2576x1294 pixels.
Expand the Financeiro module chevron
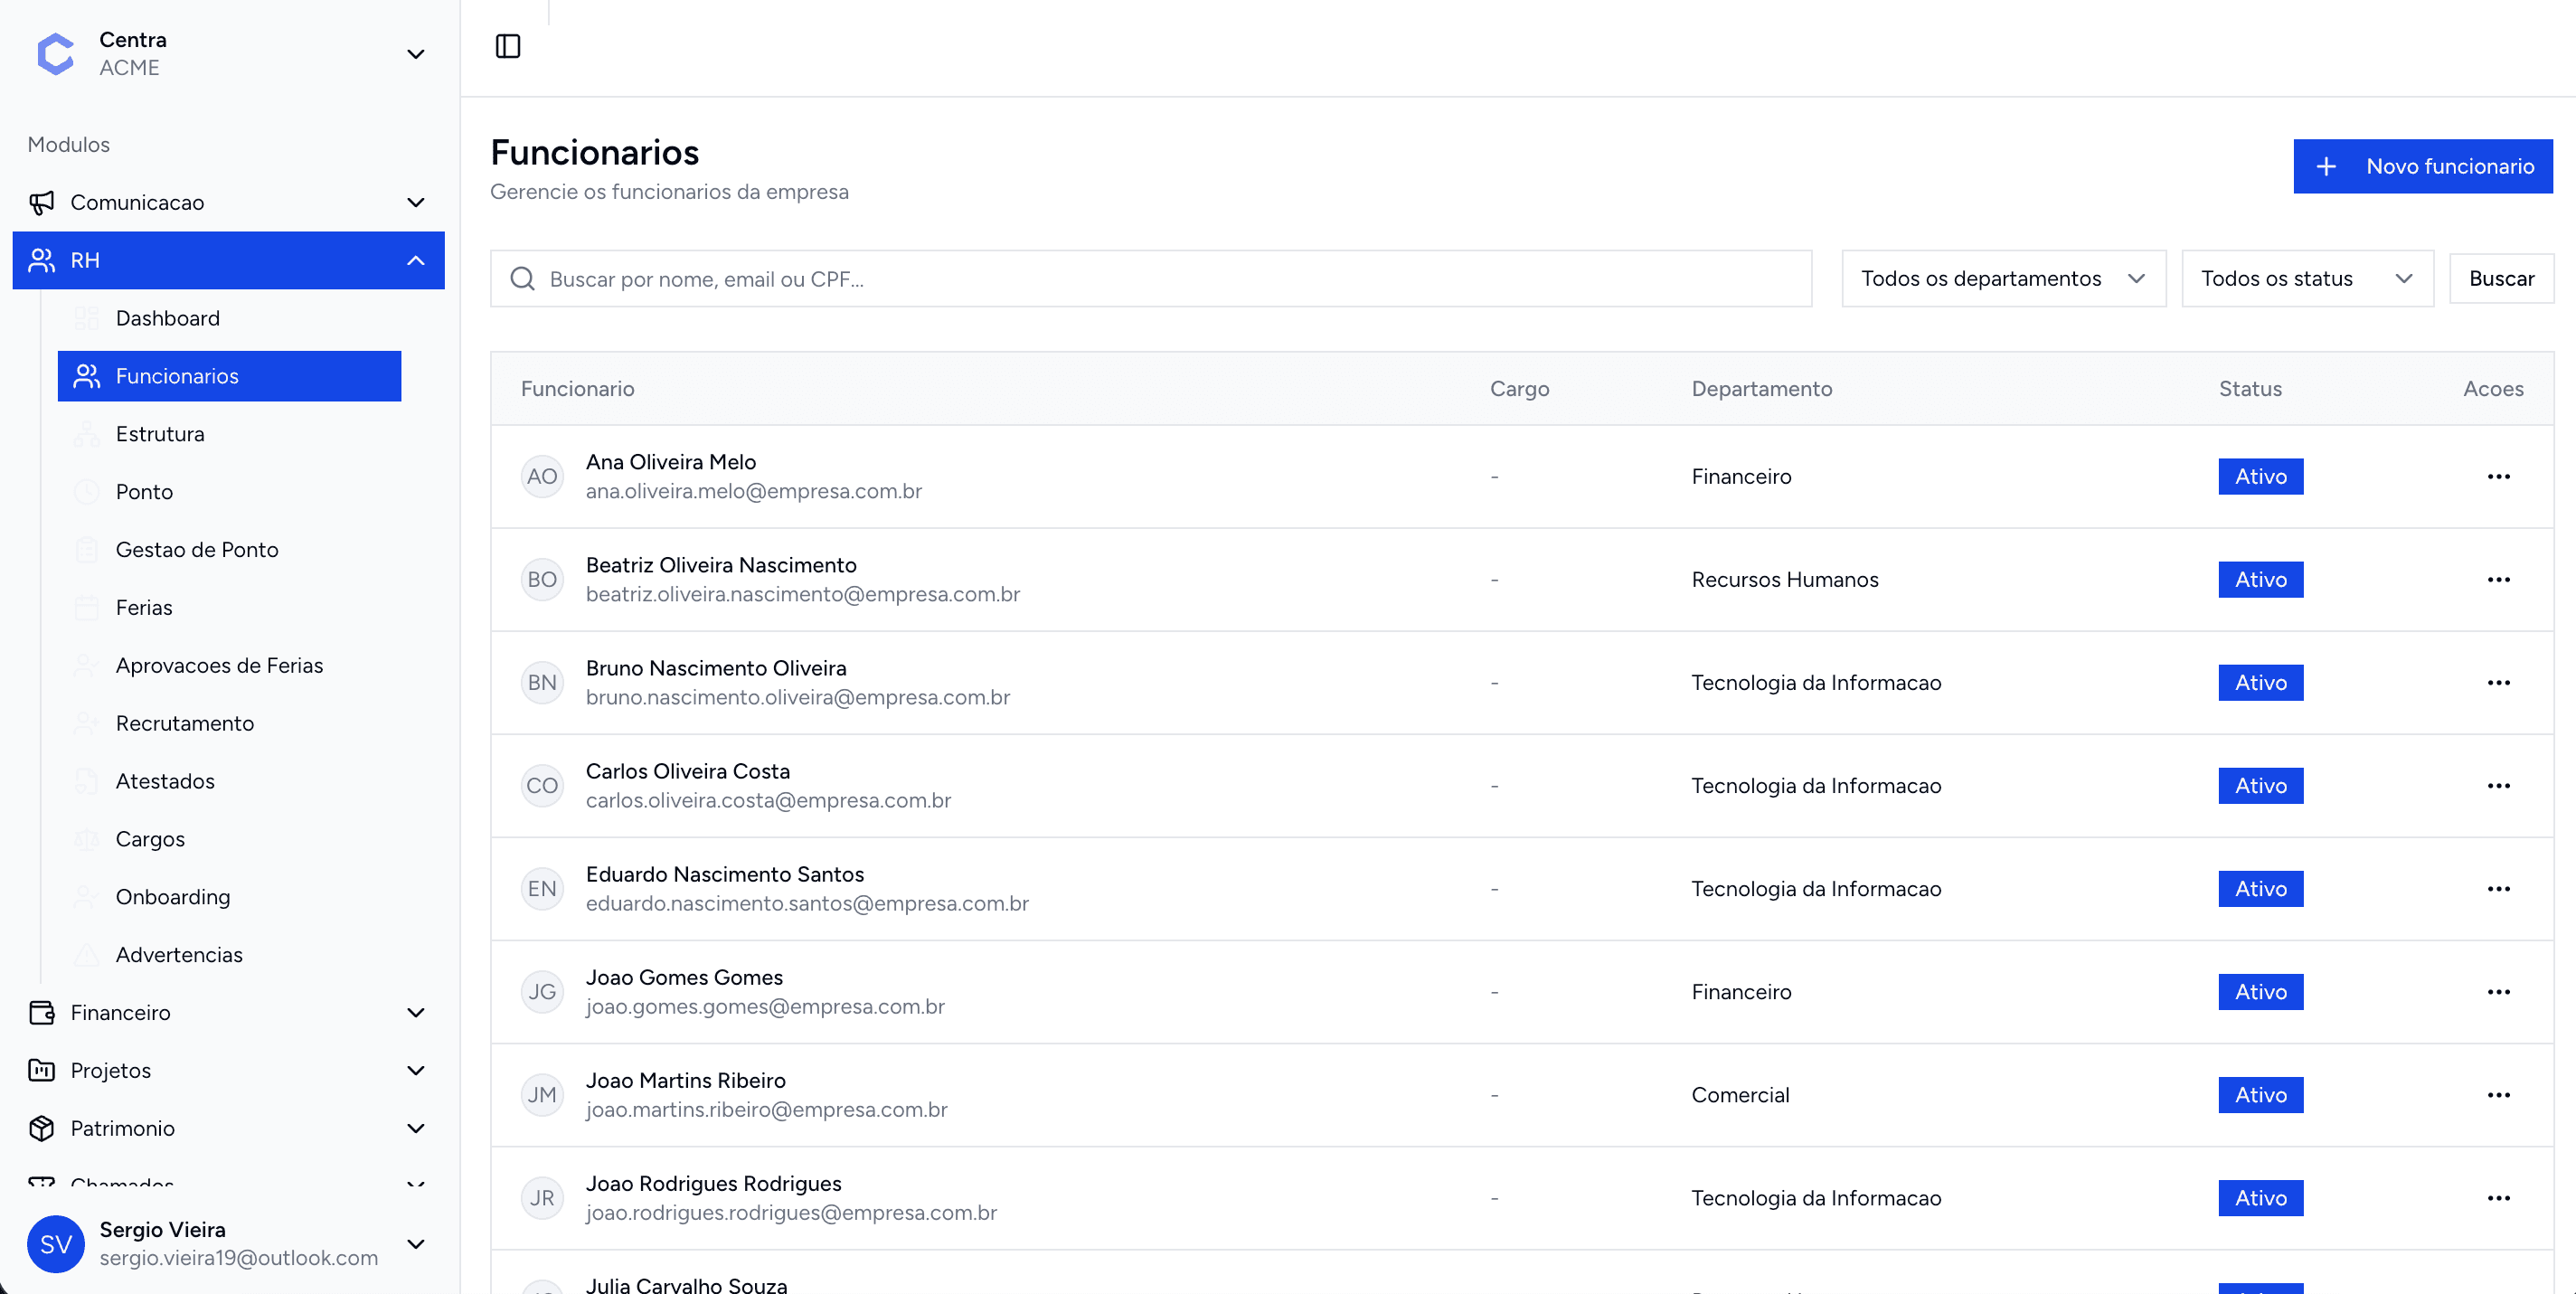[416, 1012]
